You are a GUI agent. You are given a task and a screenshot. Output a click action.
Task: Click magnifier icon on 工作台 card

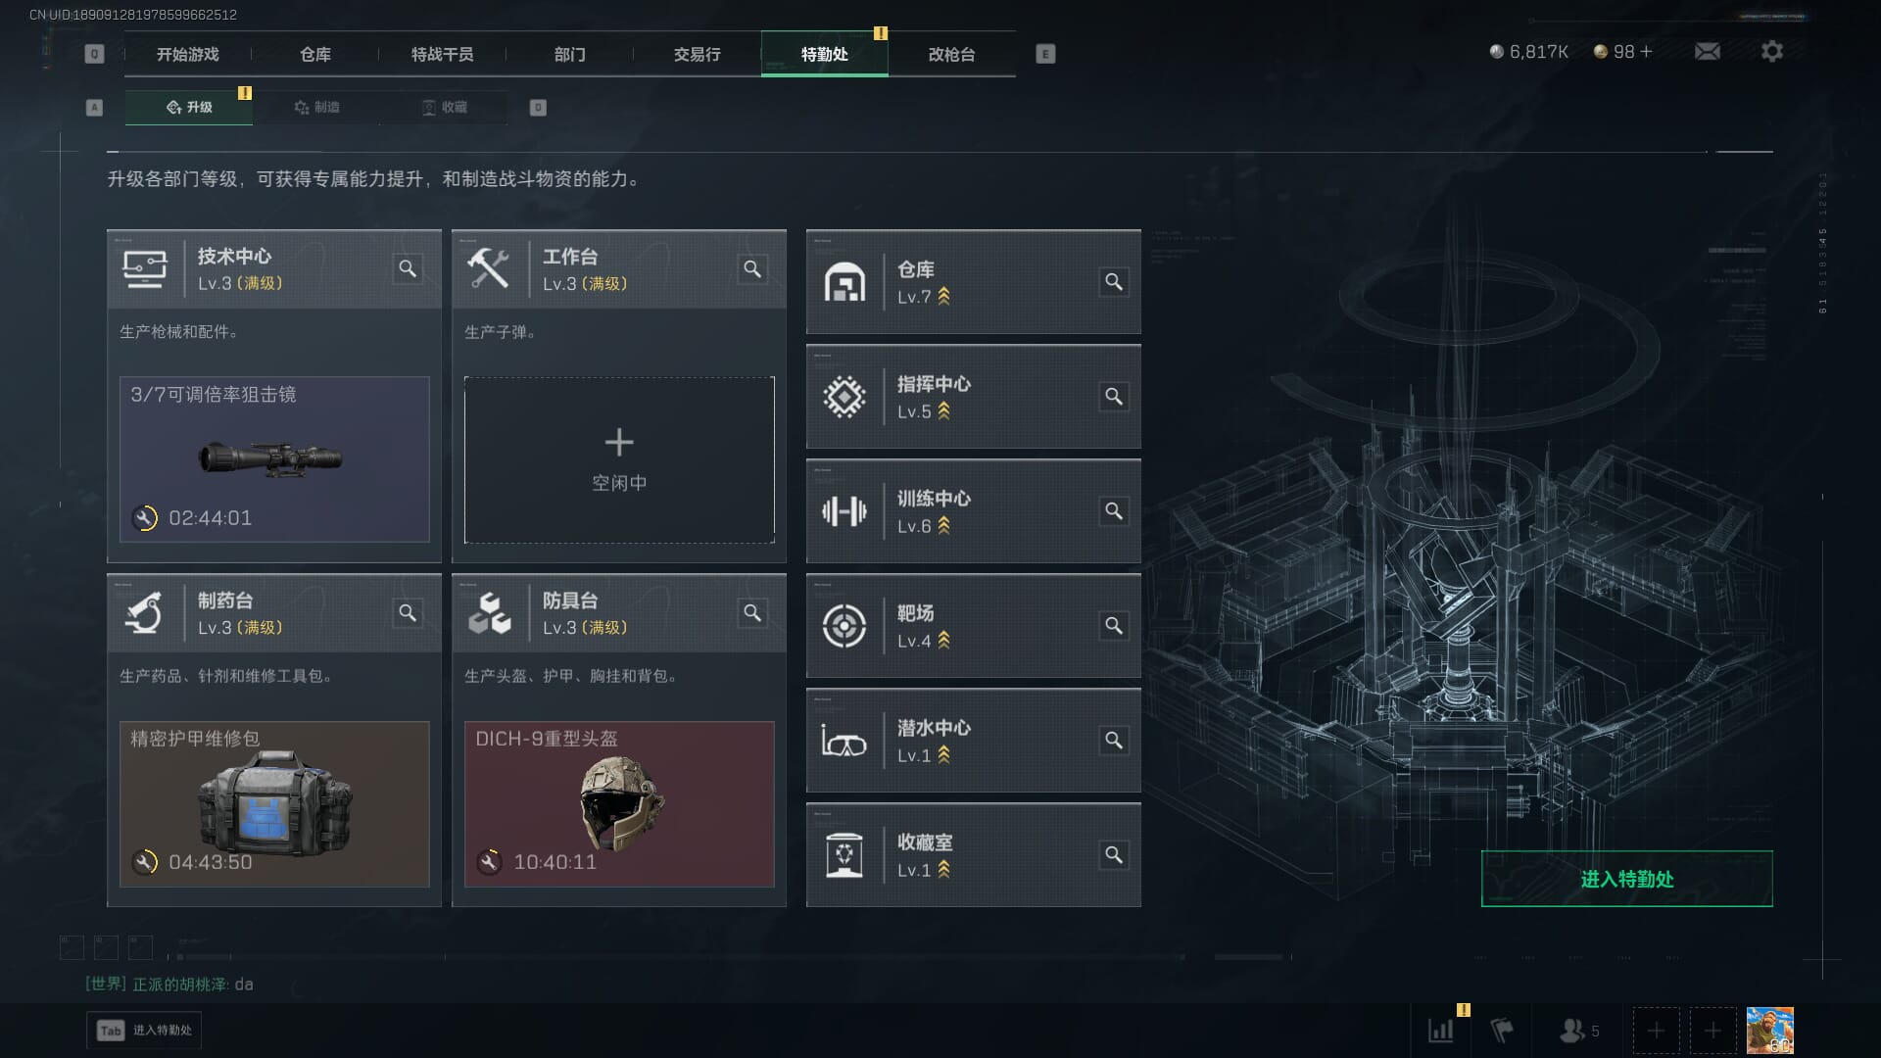coord(752,268)
